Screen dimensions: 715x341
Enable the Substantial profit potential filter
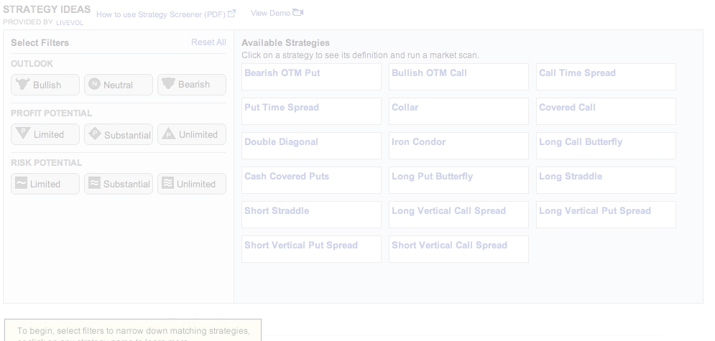coord(119,134)
